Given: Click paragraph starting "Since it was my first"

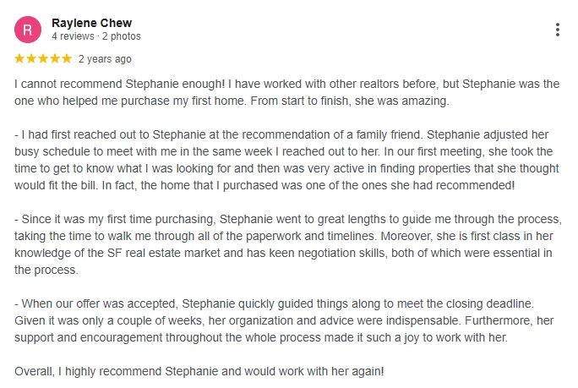Looking at the screenshot, I should point(288,244).
